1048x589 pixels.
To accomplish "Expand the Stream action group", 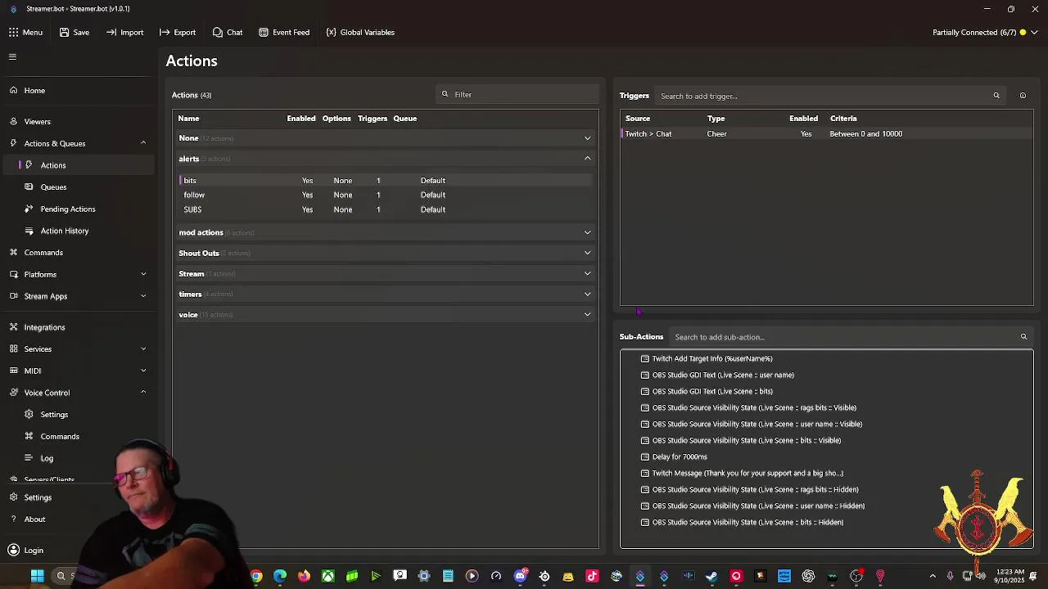I will (385, 273).
